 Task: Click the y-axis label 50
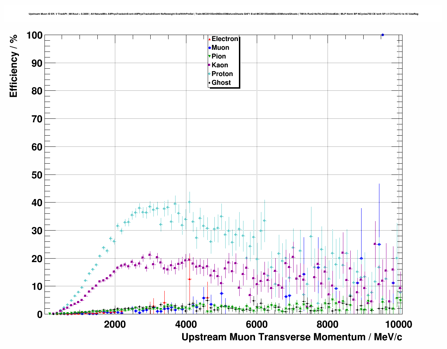37,174
